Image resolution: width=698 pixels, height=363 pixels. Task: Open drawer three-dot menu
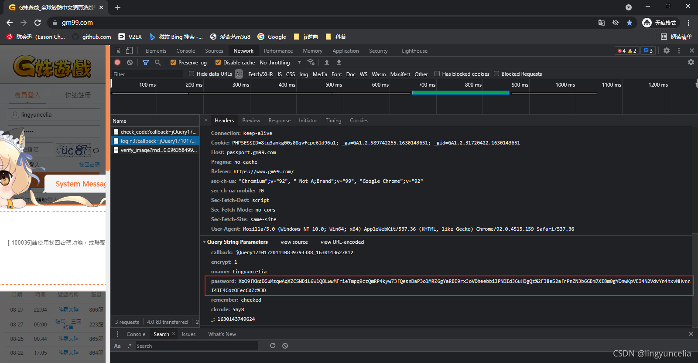point(117,334)
